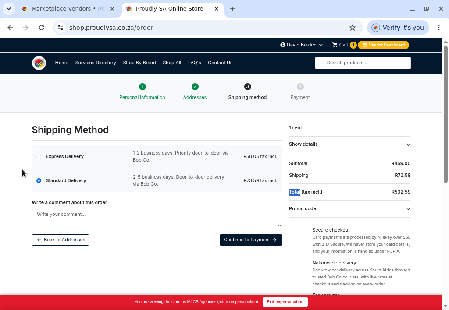Click Continue to Payment button

[250, 240]
